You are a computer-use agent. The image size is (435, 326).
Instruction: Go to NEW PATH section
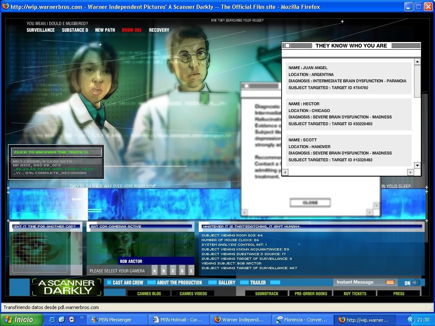tap(105, 30)
